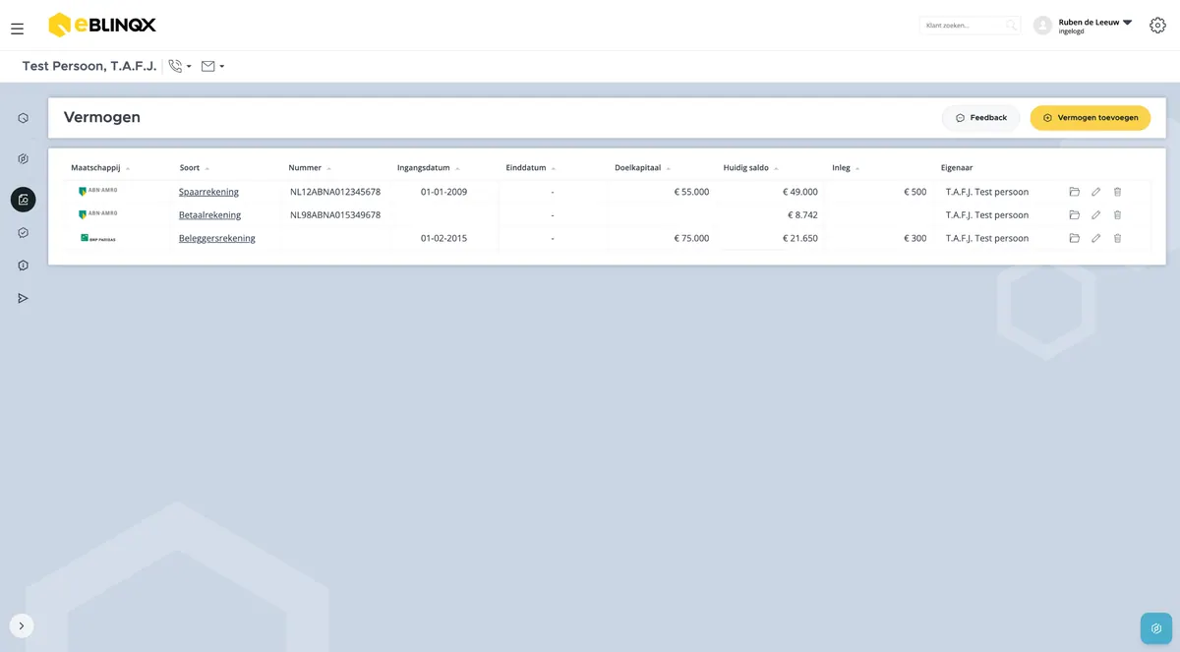Open the check-mark badge sidebar icon
The image size is (1180, 652).
[23, 233]
